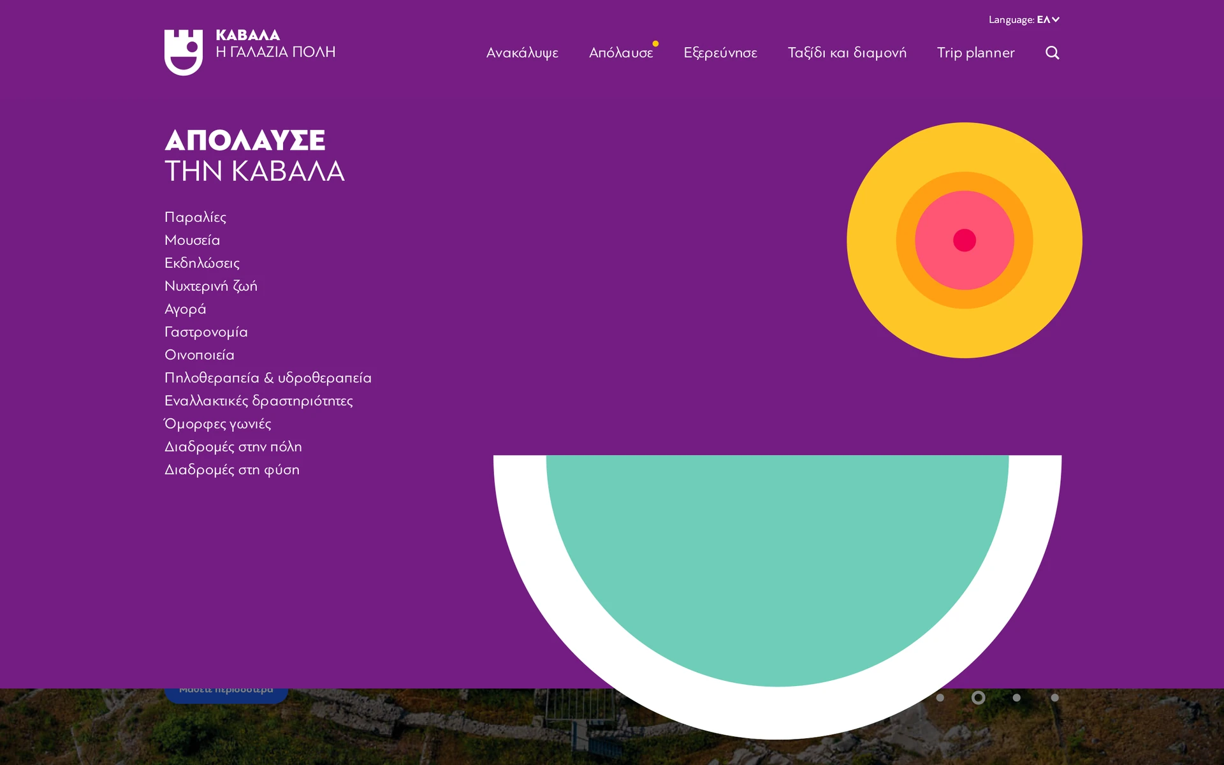
Task: Open the Language ΕΛ dropdown
Action: click(1024, 20)
